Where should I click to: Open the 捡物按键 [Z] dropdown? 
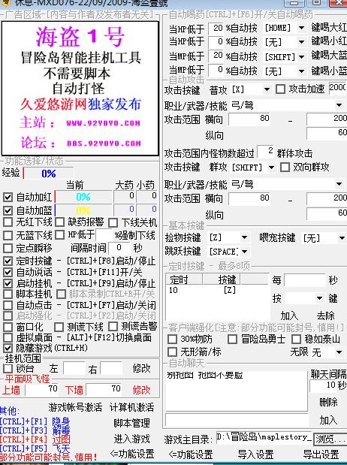pyautogui.click(x=244, y=237)
